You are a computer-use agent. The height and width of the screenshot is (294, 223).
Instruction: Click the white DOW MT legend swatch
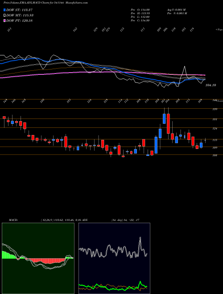coord(4,15)
